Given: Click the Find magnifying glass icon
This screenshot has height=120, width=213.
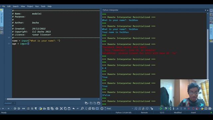Looking at the screenshot, I should pyautogui.click(x=82, y=109).
